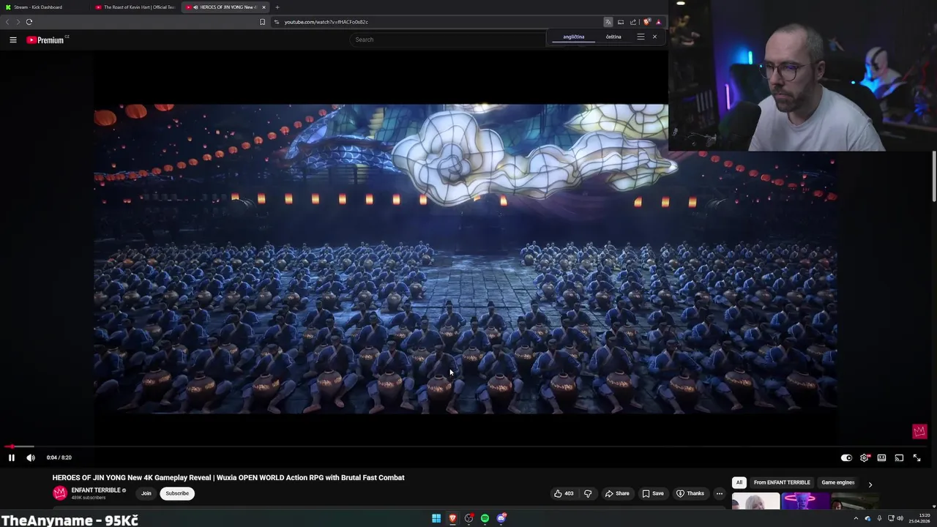The height and width of the screenshot is (527, 937).
Task: Click the 0:04 / 8:20 time display
Action: pos(59,457)
